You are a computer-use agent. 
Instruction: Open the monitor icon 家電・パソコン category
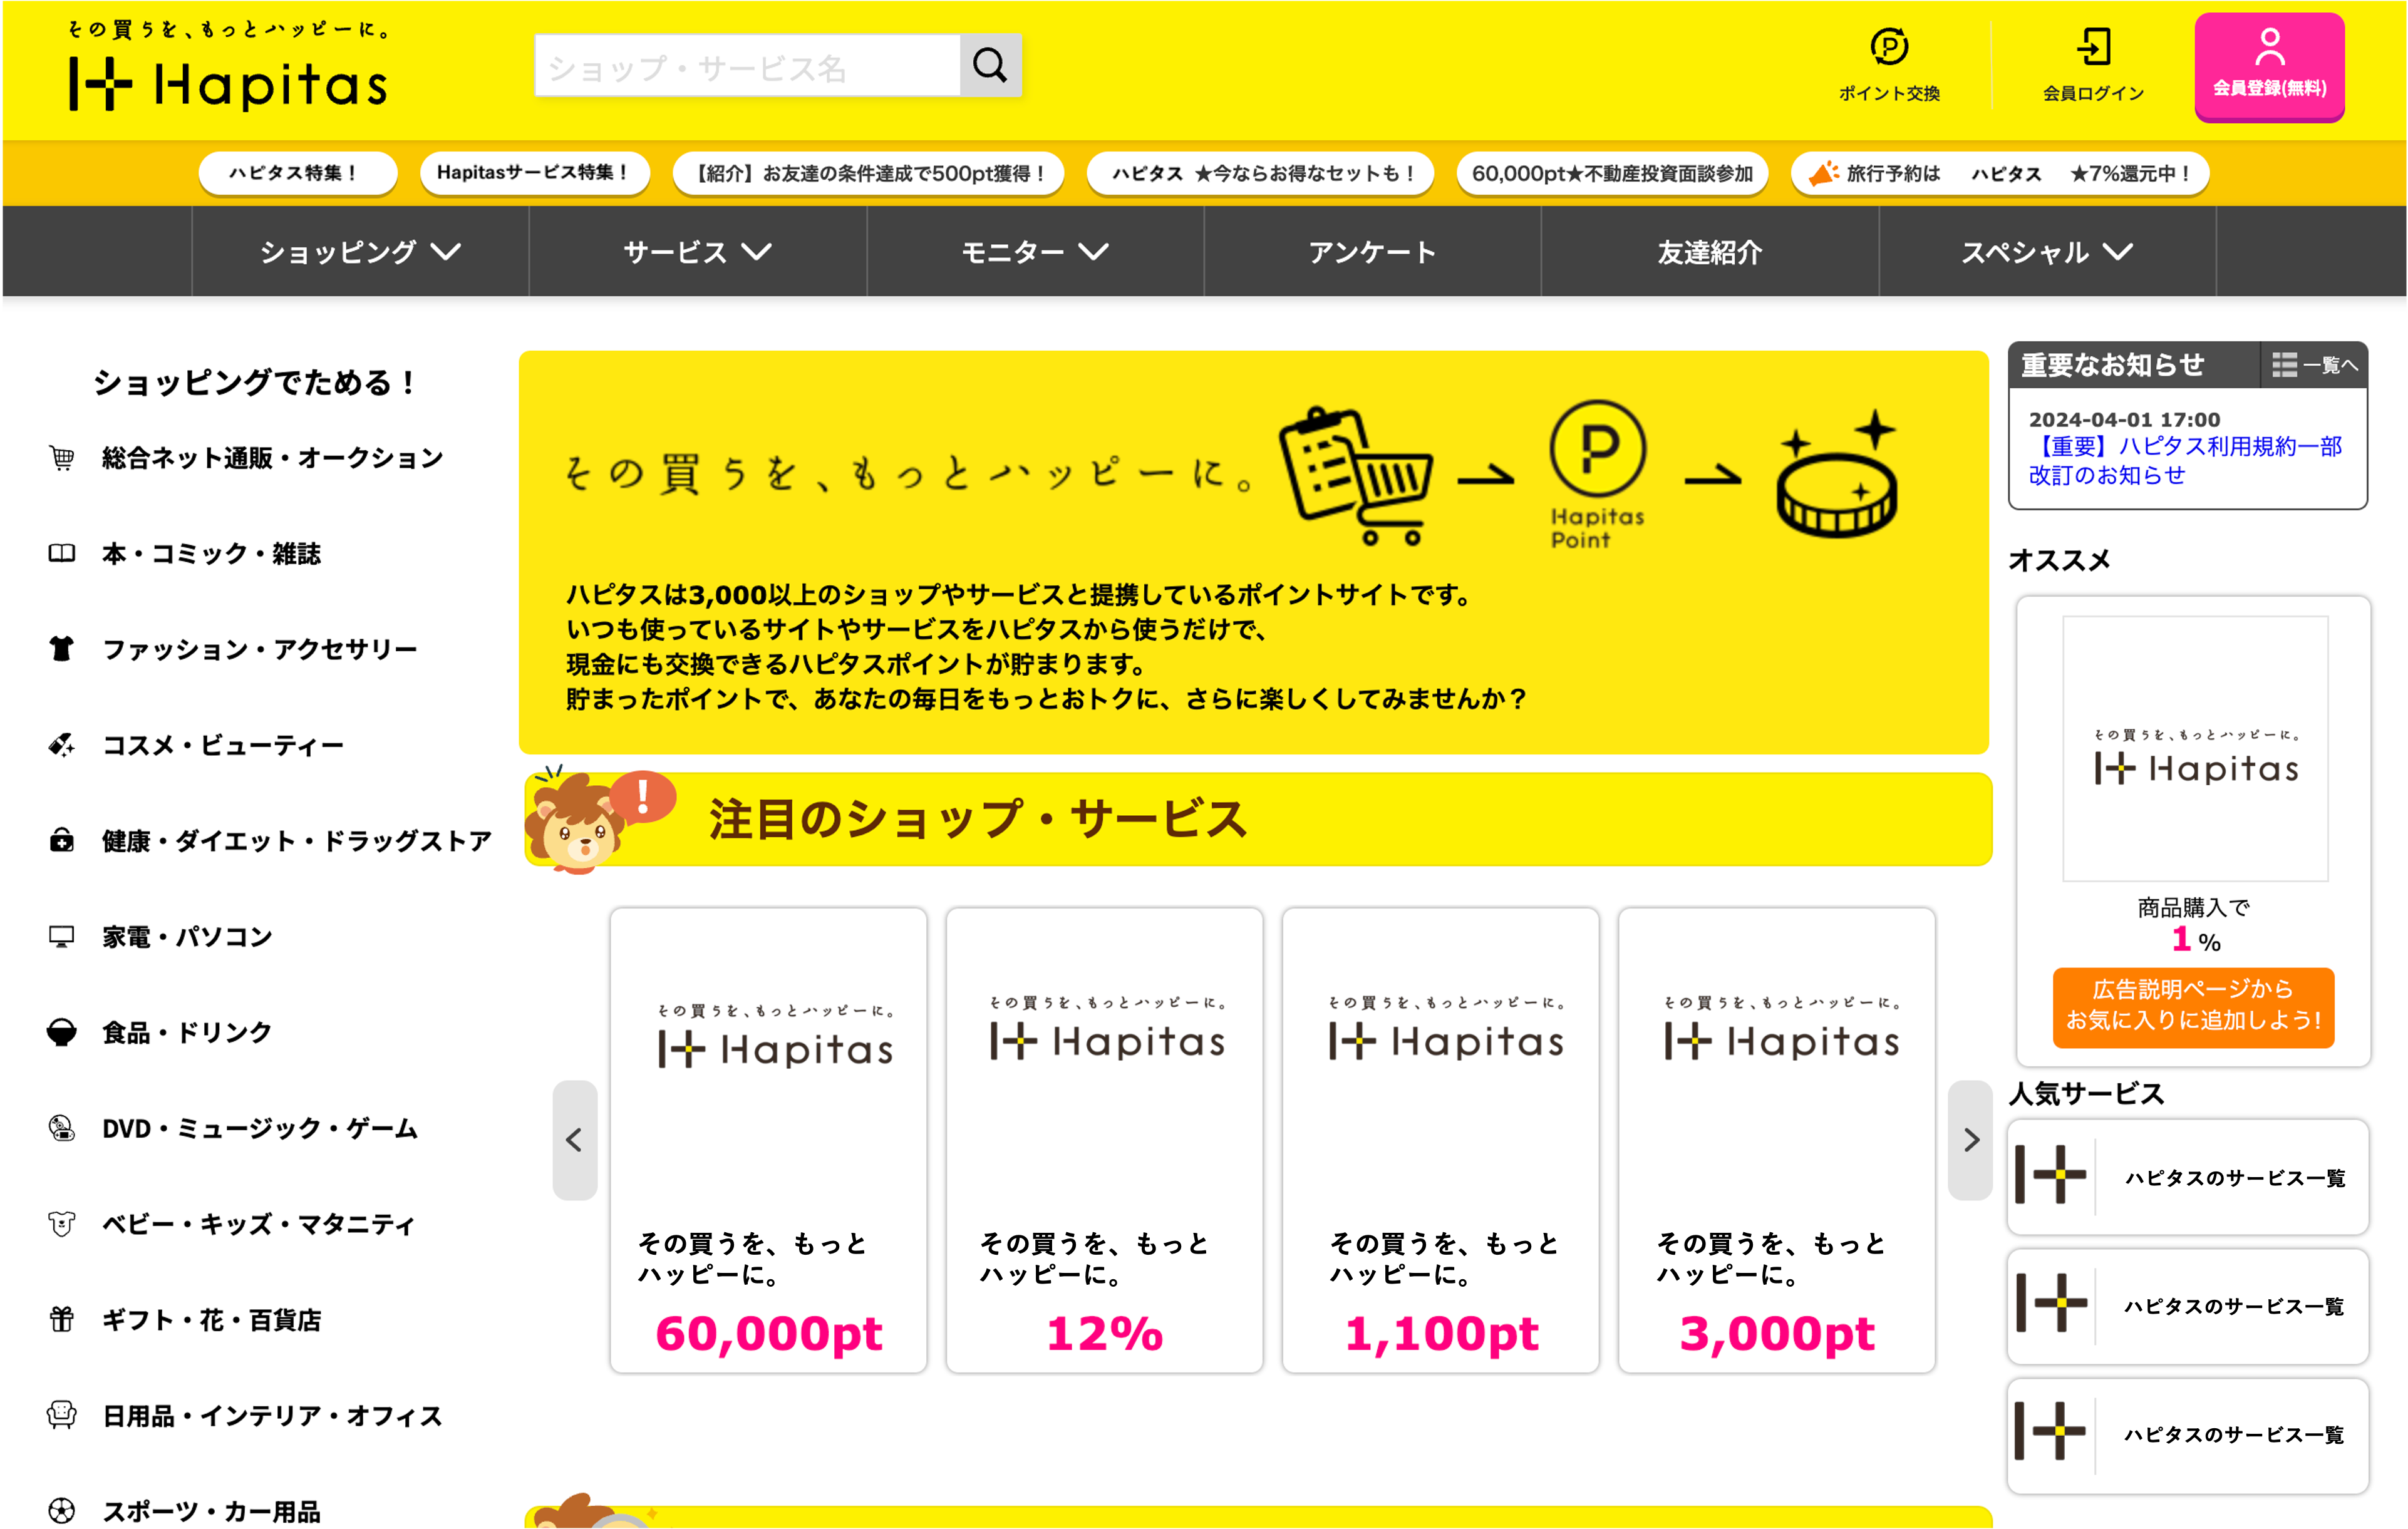click(160, 937)
